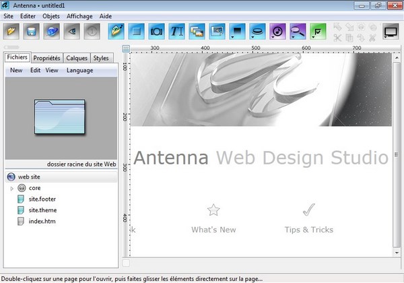404x283 pixels.
Task: Select the site.footer file
Action: click(42, 199)
